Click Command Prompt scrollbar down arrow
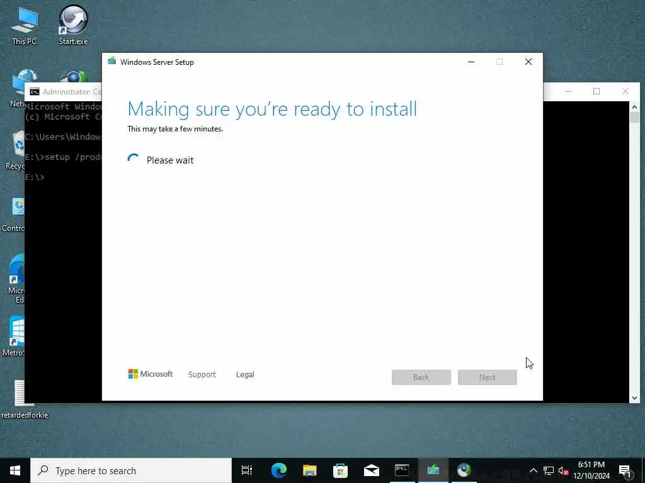This screenshot has height=483, width=645. pyautogui.click(x=634, y=397)
